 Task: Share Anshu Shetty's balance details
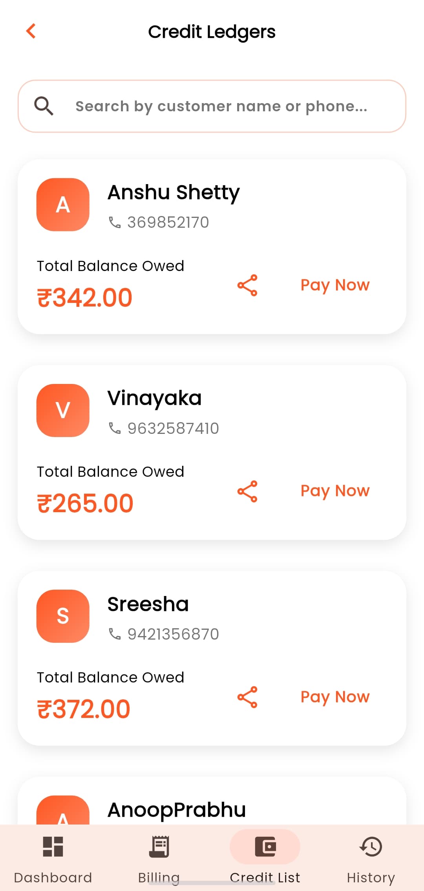click(247, 285)
